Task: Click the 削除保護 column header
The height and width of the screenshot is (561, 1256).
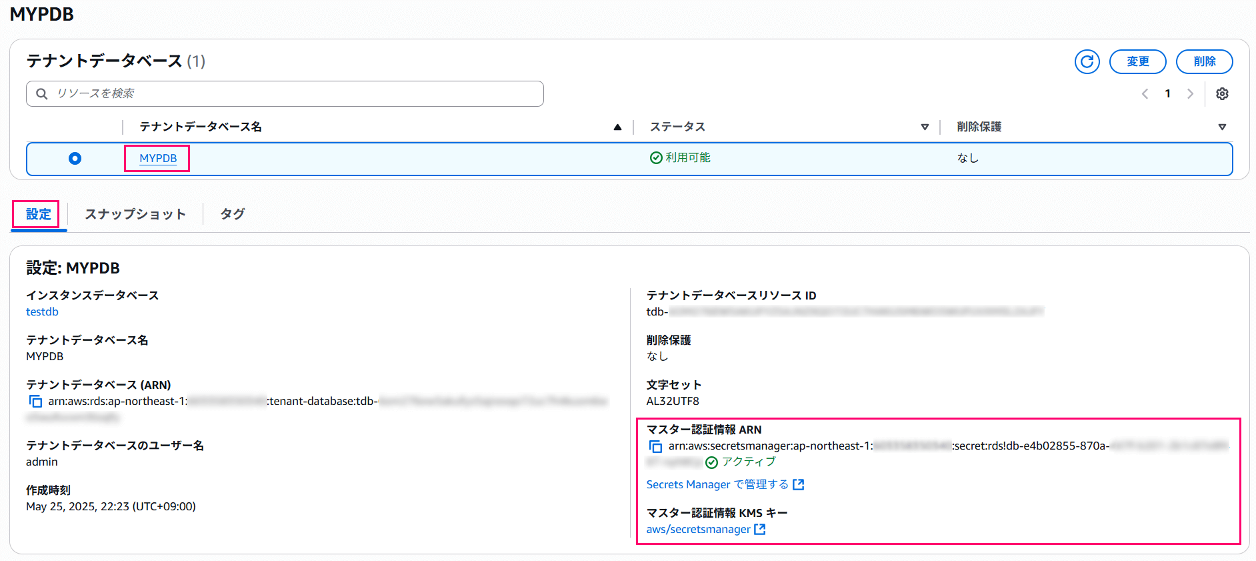Action: pos(979,127)
